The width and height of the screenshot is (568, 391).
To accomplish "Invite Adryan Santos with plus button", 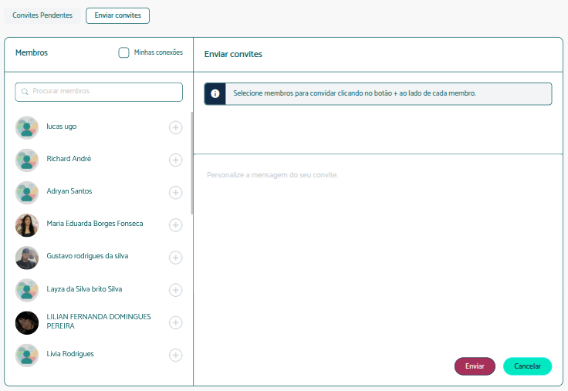I will click(175, 192).
